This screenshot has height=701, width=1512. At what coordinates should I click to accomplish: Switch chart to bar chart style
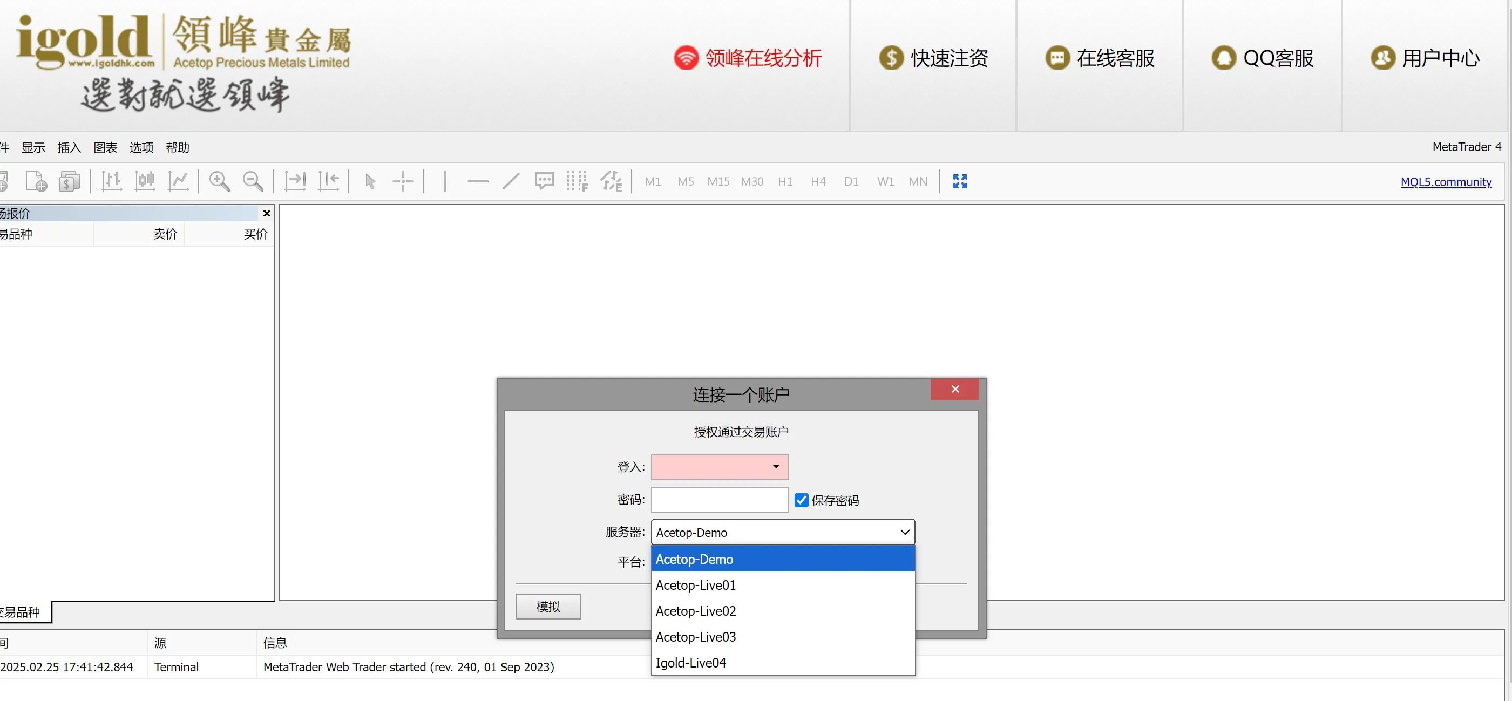112,181
